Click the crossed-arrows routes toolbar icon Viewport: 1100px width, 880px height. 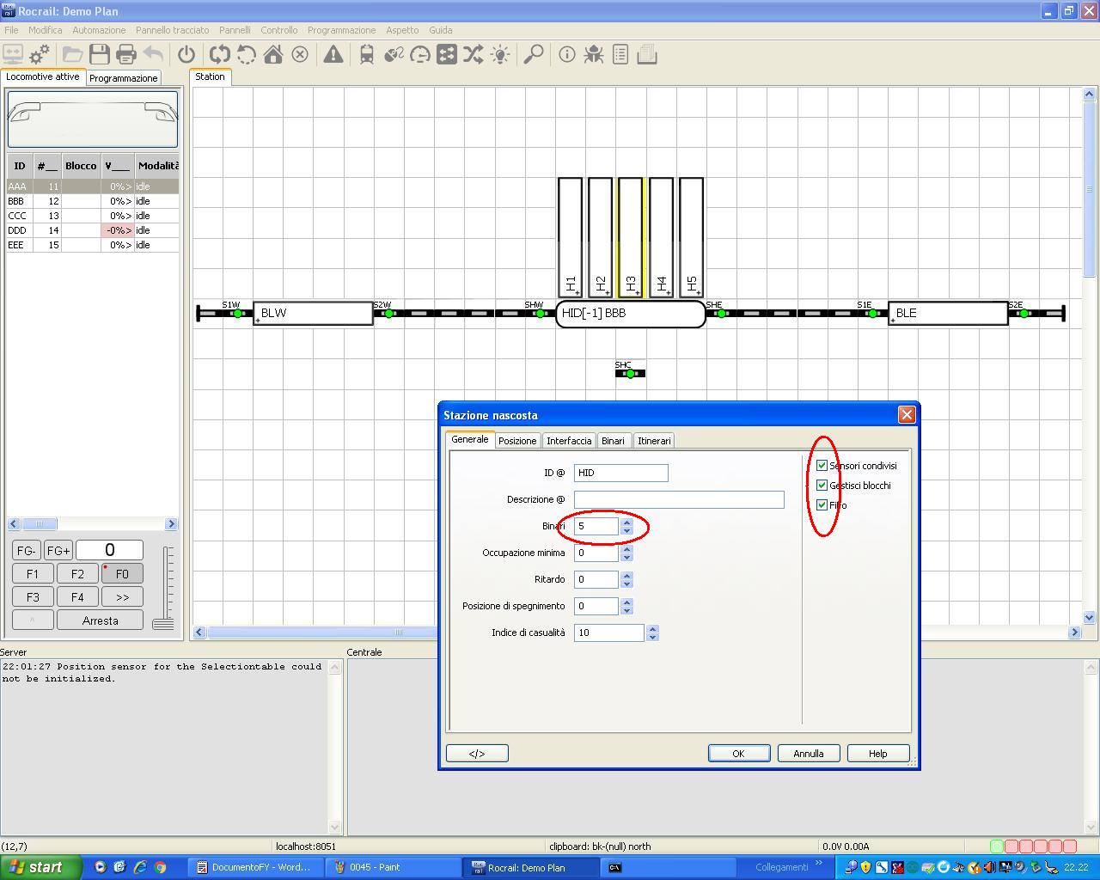474,55
